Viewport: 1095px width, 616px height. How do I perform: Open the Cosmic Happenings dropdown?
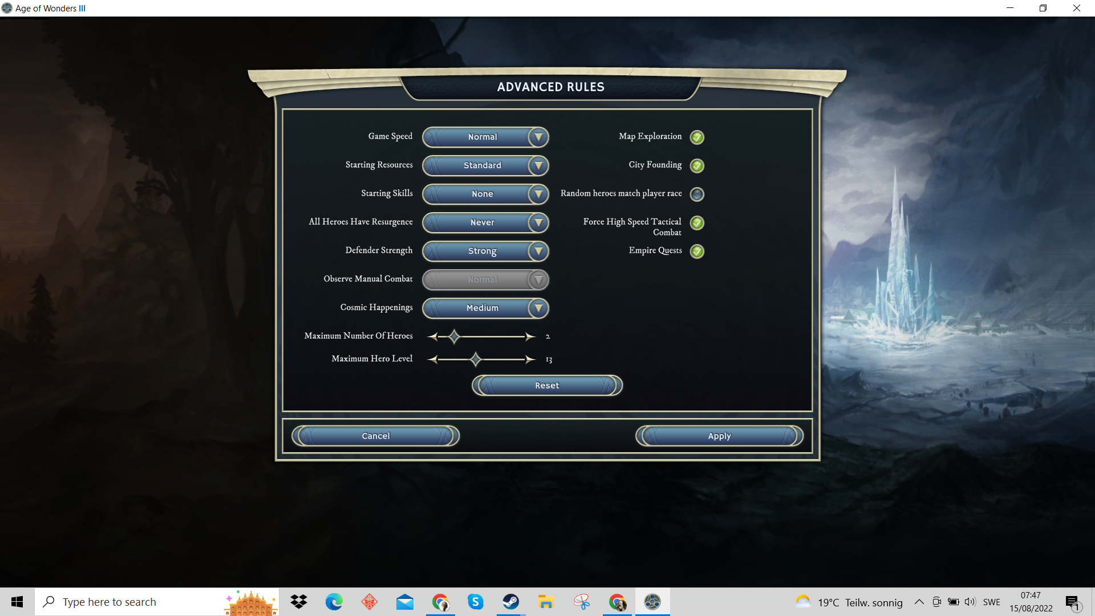pos(485,308)
